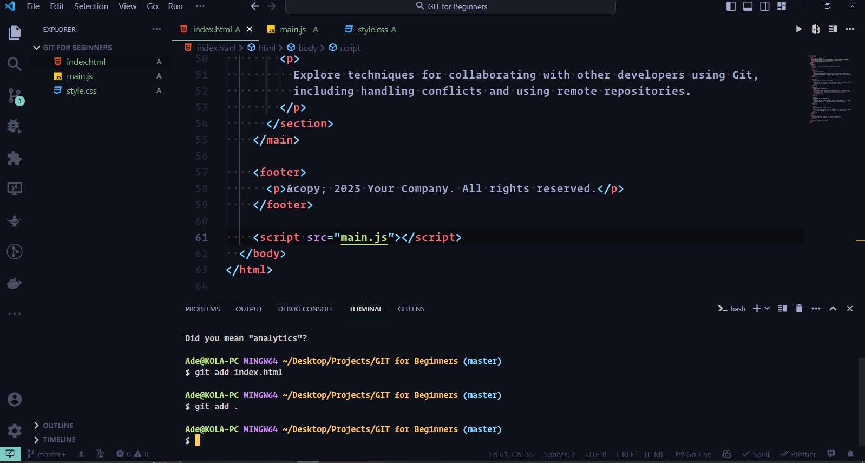Toggle Panel layout button
Screen dimensions: 865x463
(x=748, y=6)
